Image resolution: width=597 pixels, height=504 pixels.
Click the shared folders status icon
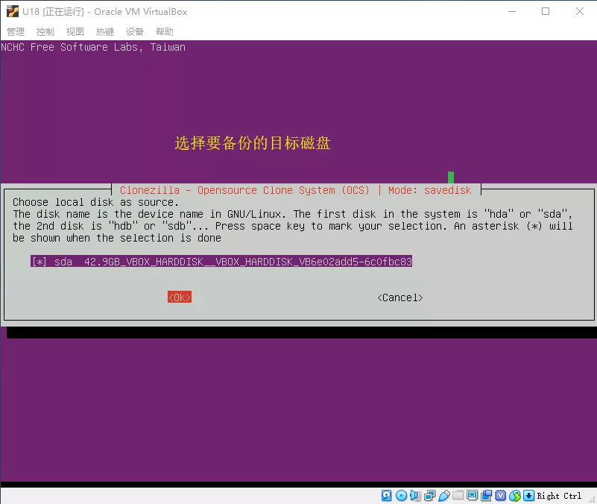[x=458, y=495]
